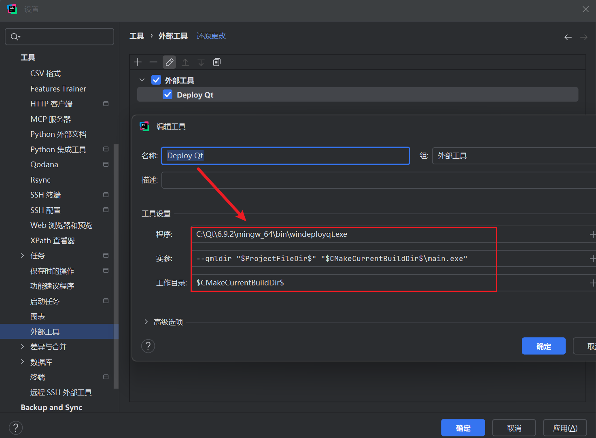Click project-level icon next to 启动任务

click(106, 301)
